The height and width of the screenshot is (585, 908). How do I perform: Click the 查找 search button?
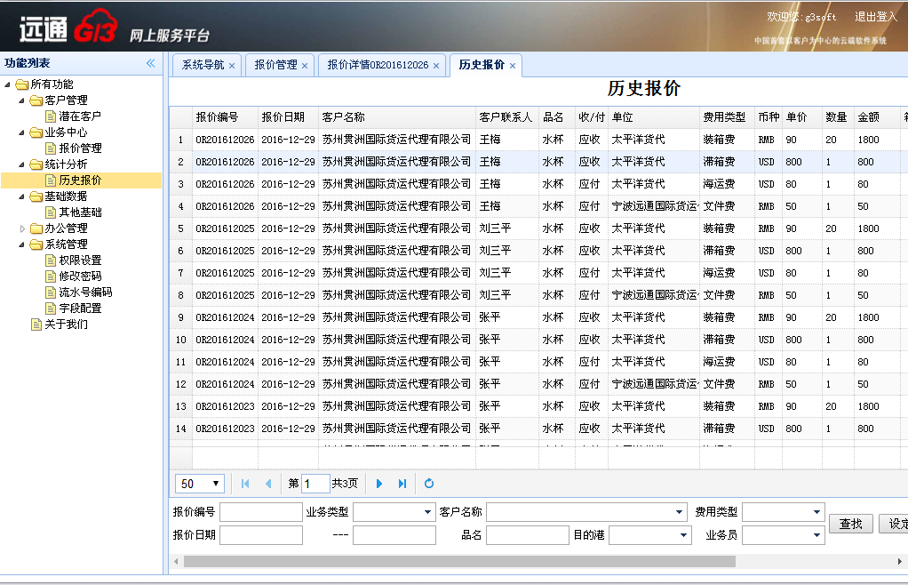(850, 524)
